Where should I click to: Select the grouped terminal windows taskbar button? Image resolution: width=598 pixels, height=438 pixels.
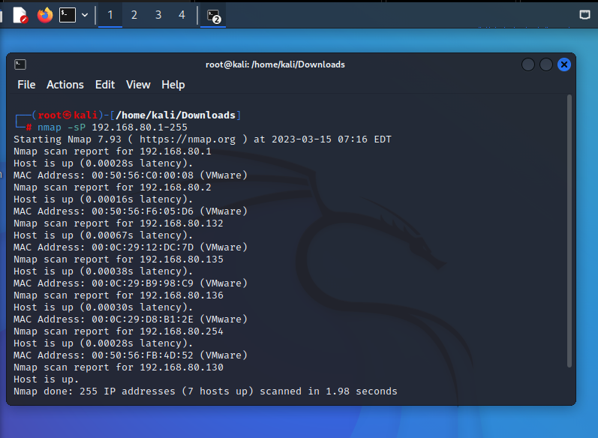(x=213, y=16)
